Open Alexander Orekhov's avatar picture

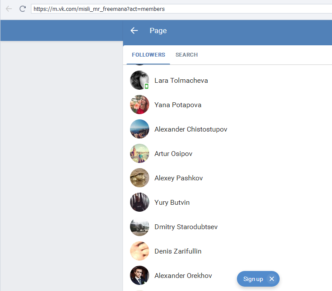pos(140,275)
